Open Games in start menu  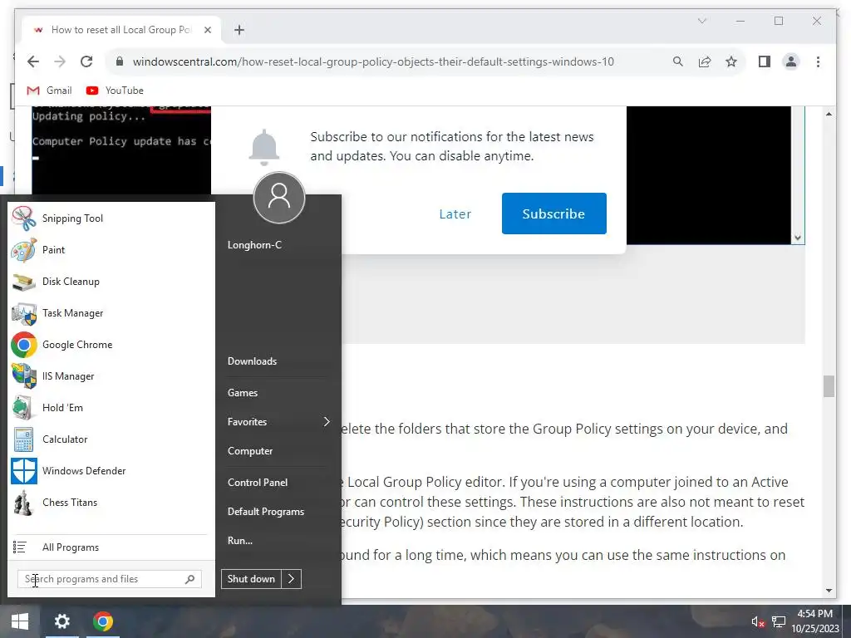(x=243, y=393)
